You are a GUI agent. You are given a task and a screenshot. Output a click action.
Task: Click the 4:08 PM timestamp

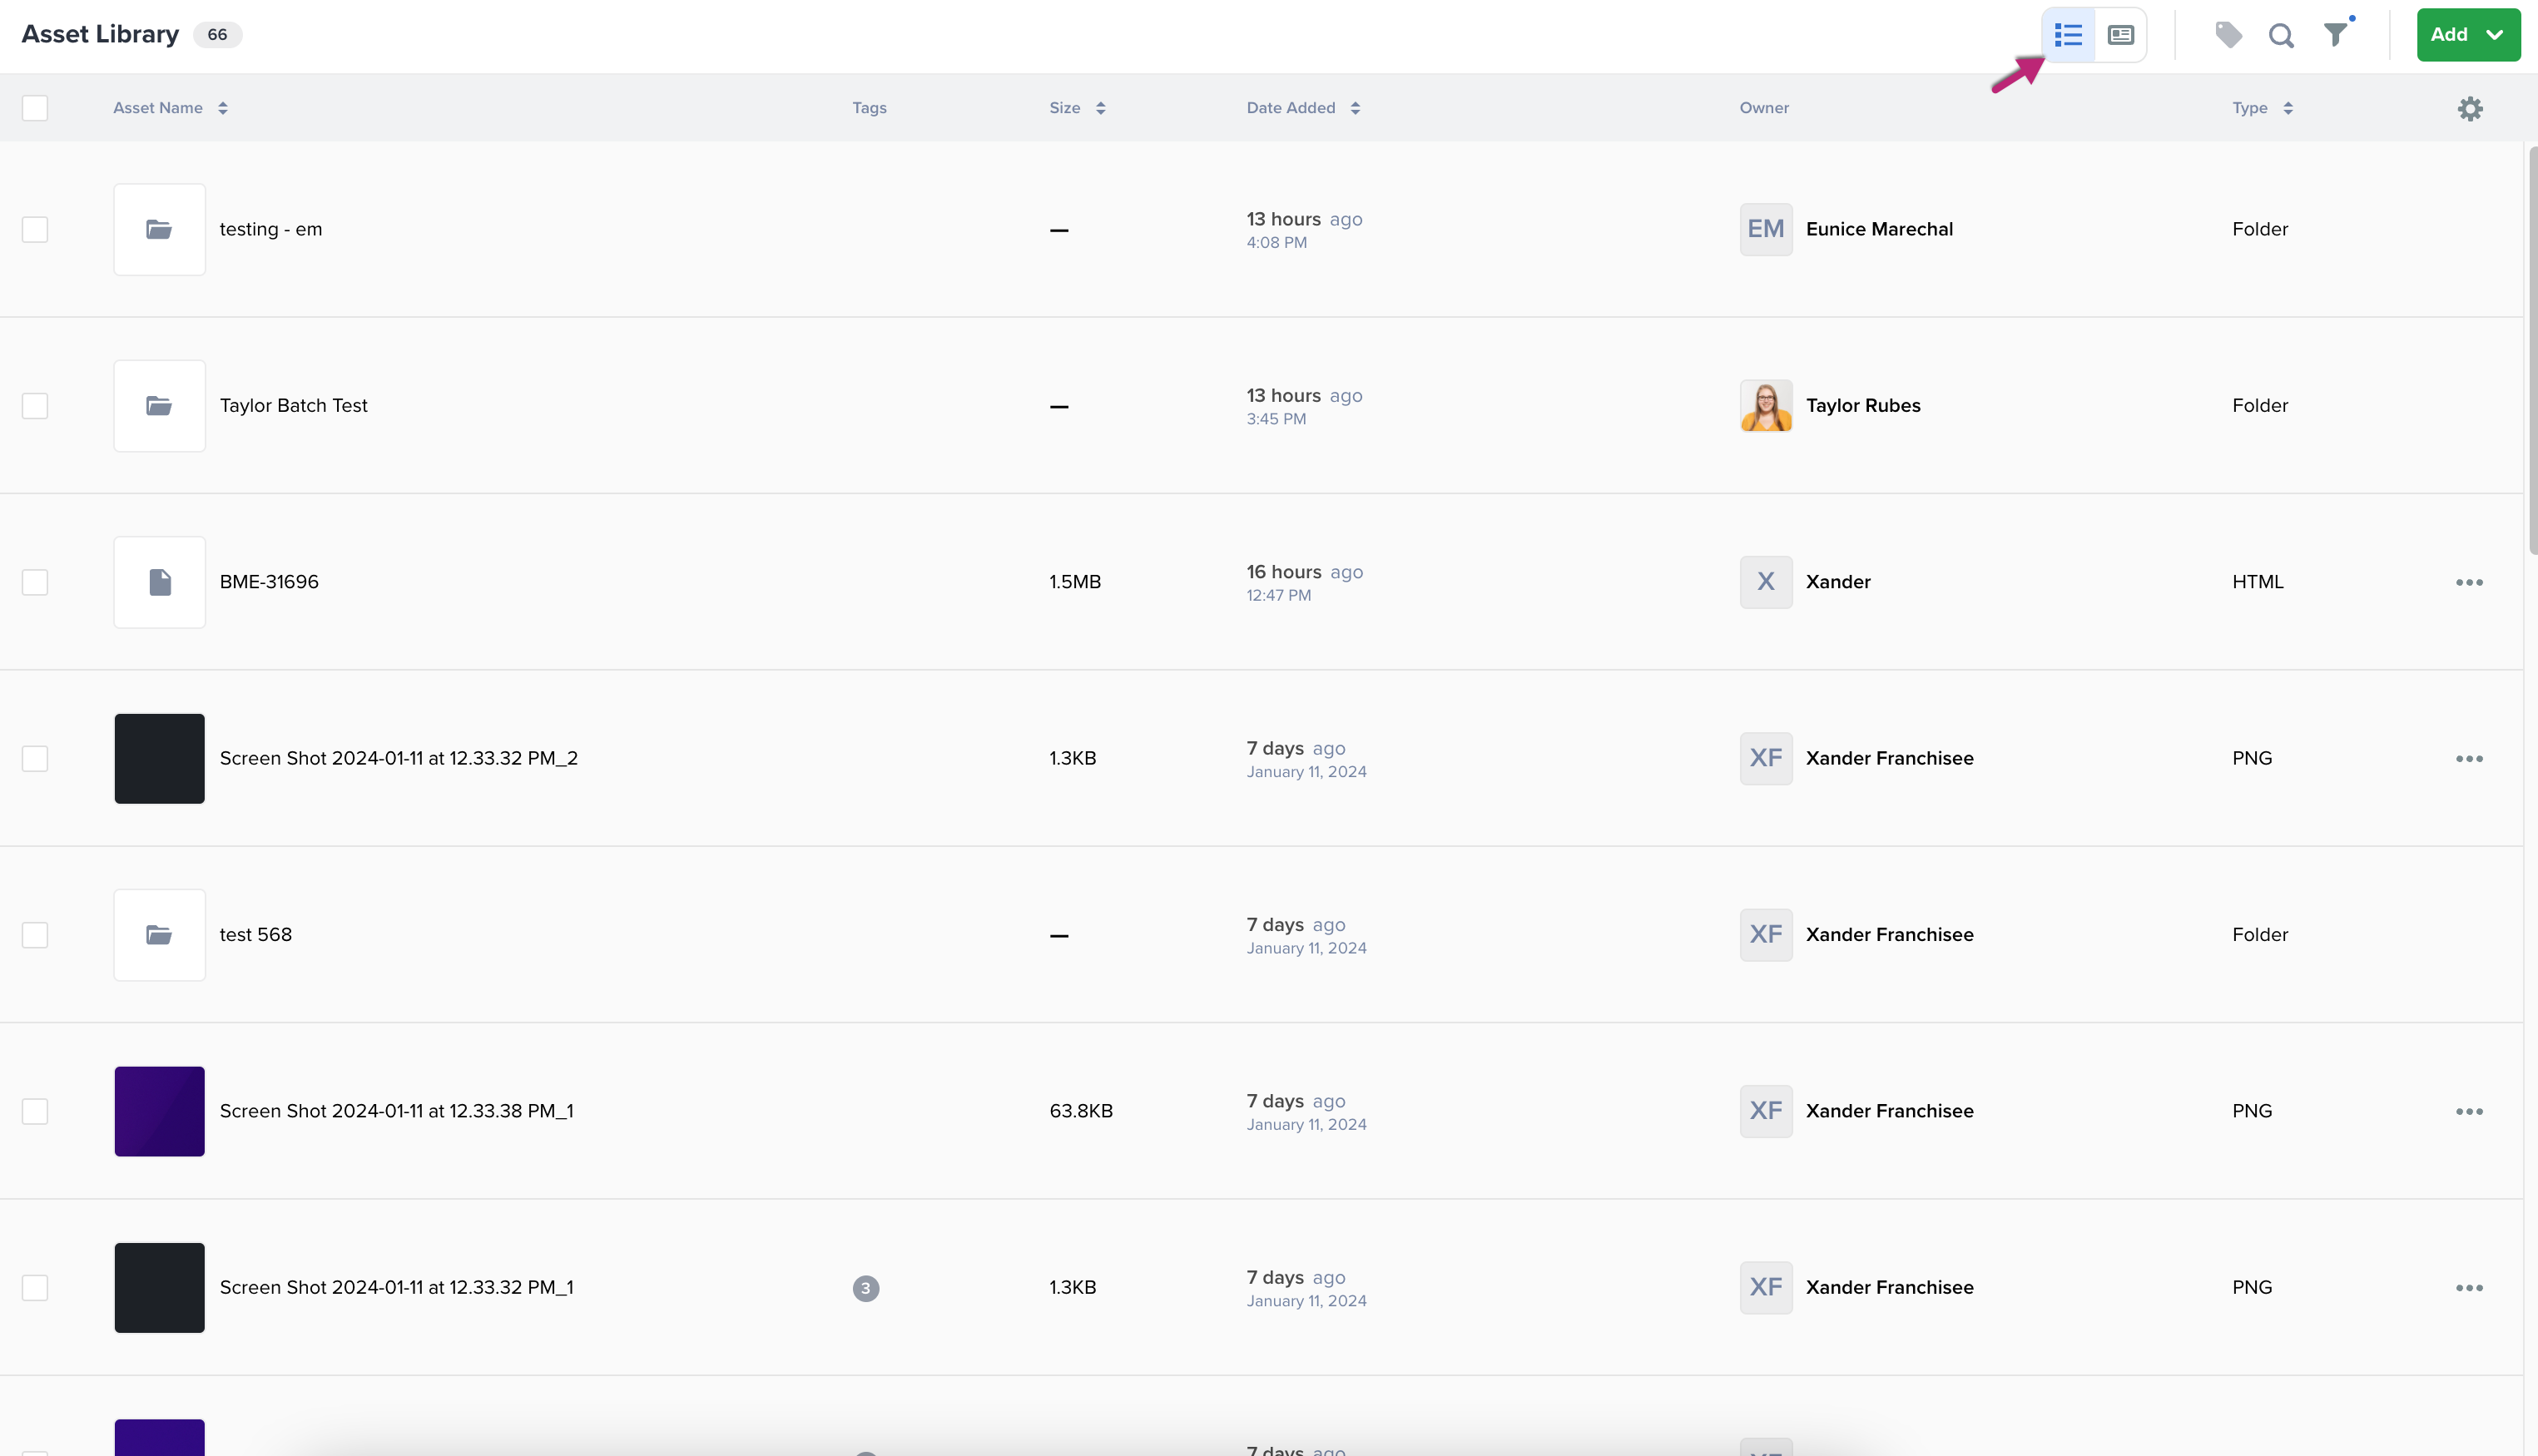click(x=1276, y=243)
